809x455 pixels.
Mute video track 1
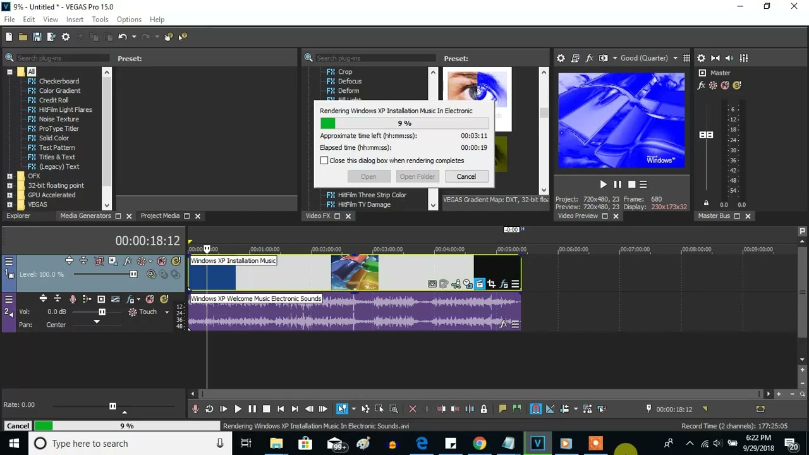(x=162, y=261)
